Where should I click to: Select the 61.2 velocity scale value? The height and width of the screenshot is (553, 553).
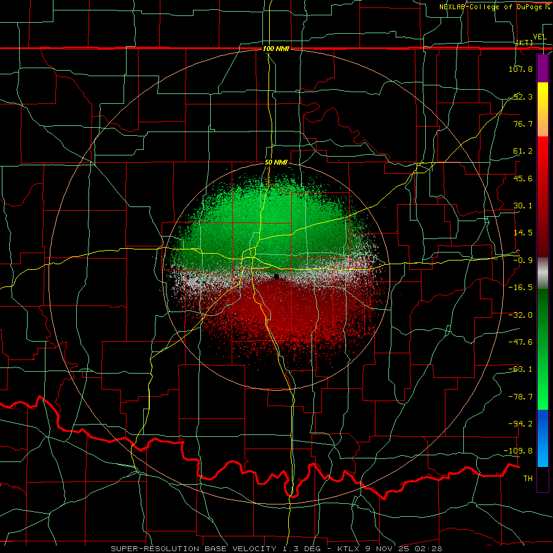pos(523,151)
